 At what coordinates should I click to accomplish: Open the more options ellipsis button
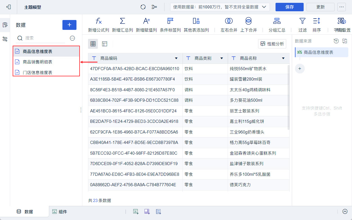click(342, 7)
